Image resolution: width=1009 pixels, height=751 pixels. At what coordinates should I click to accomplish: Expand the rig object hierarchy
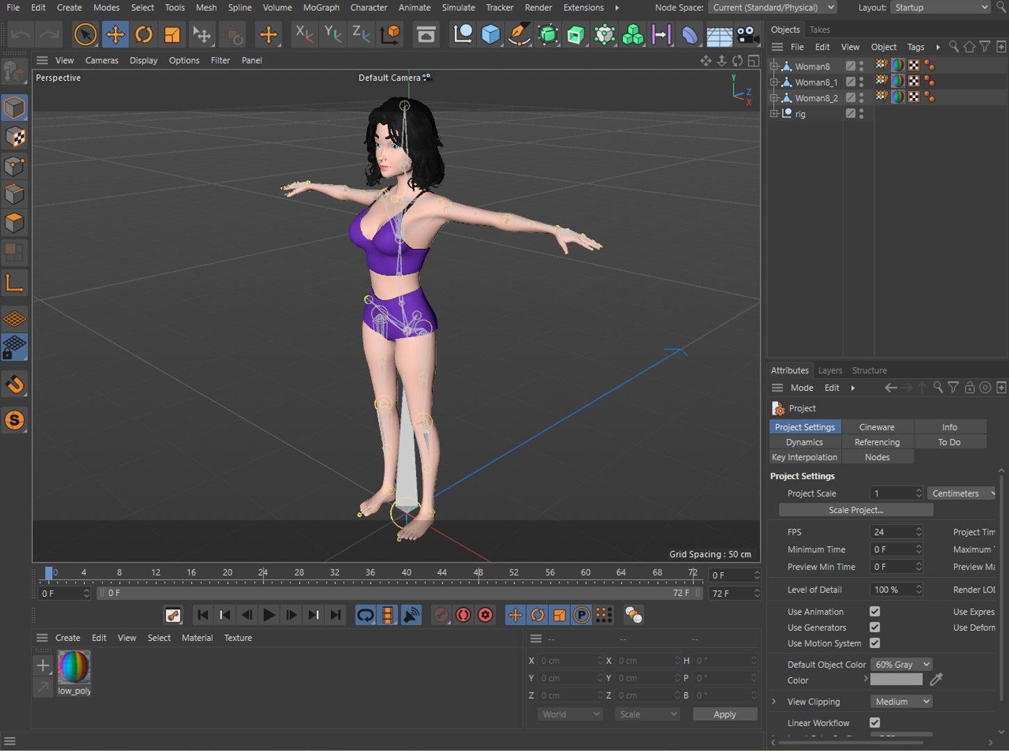(774, 113)
